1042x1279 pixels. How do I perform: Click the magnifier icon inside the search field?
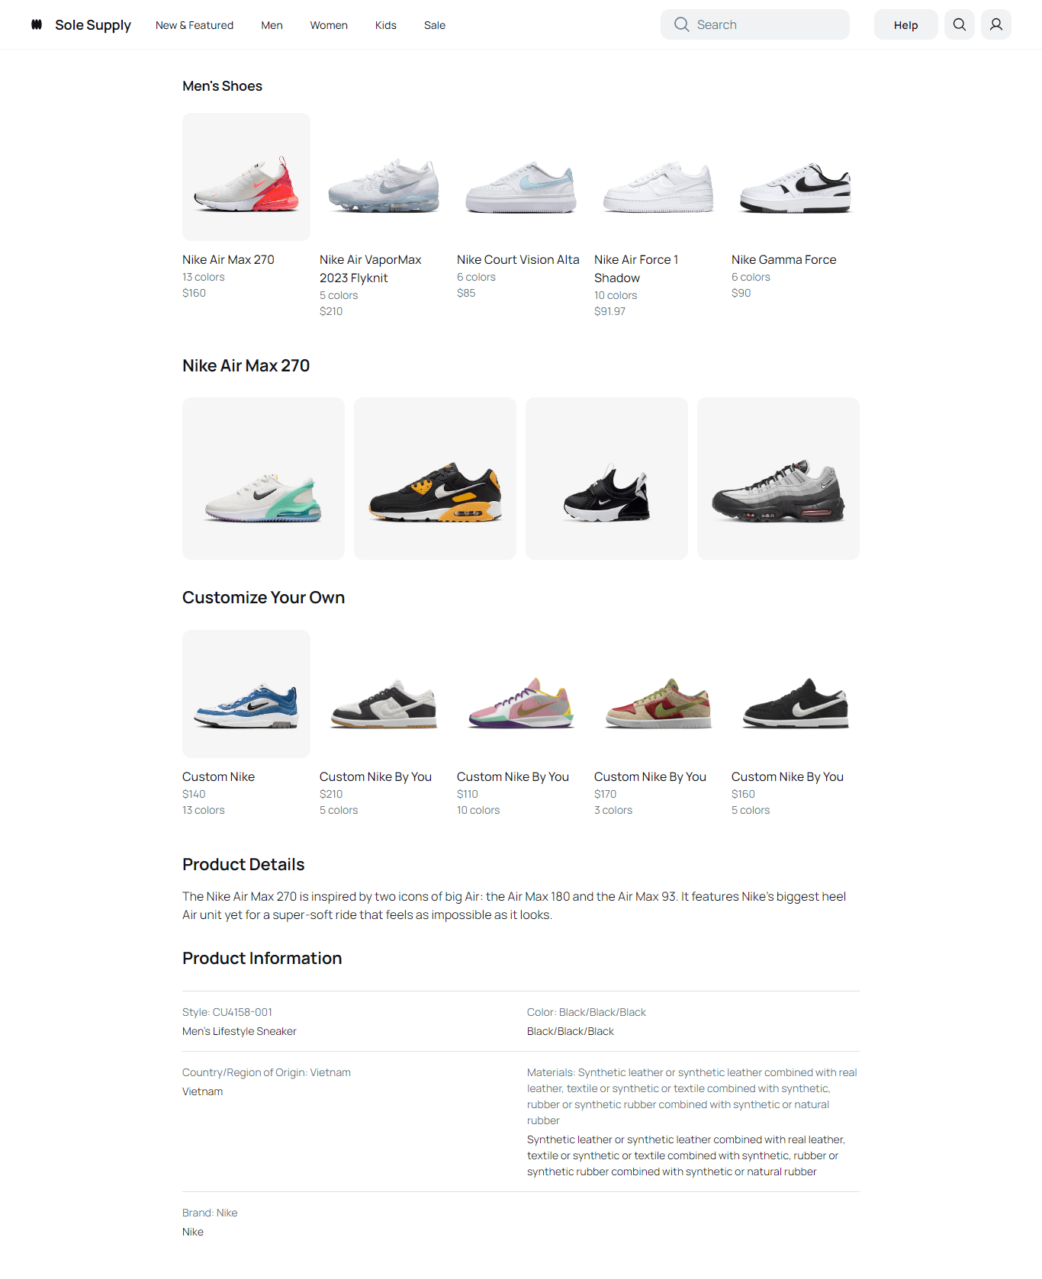click(x=681, y=24)
